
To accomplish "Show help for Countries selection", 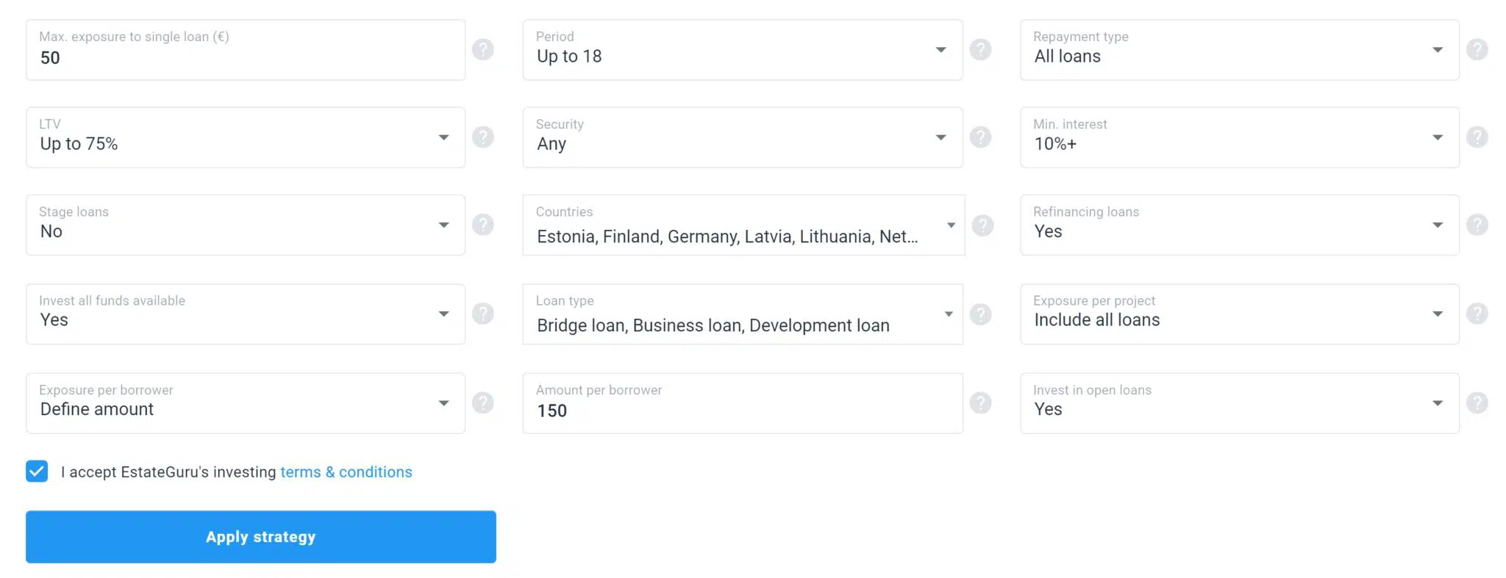I will (982, 225).
